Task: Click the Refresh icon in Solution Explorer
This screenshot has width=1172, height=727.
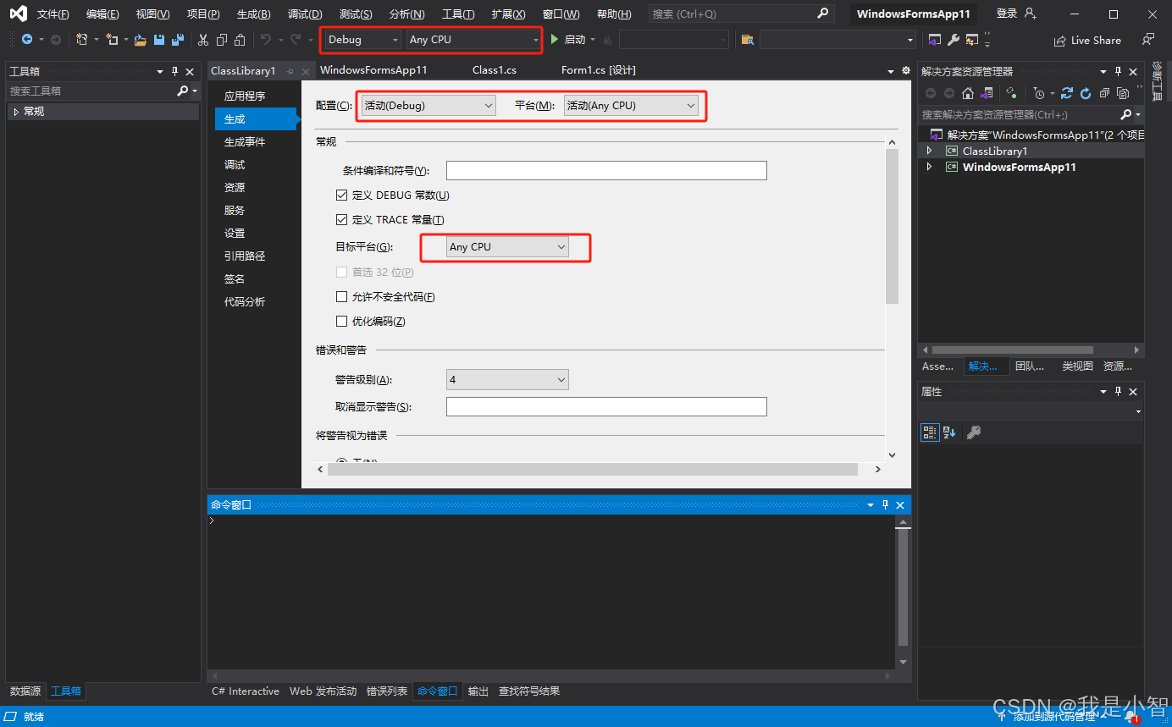Action: (x=1086, y=93)
